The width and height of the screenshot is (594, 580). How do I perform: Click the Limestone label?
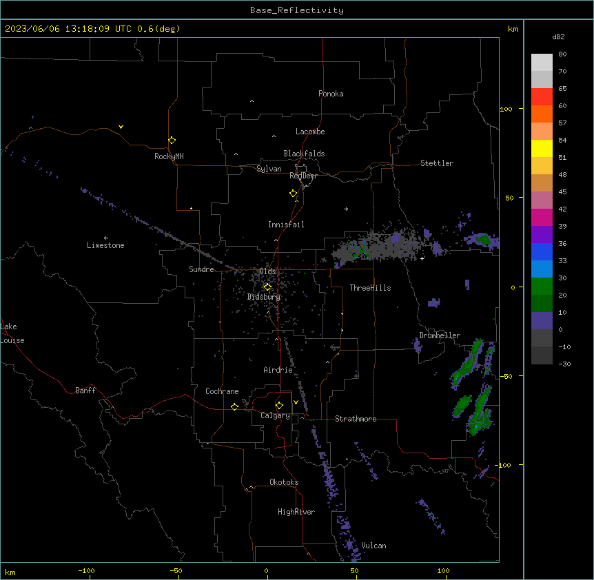pyautogui.click(x=105, y=245)
